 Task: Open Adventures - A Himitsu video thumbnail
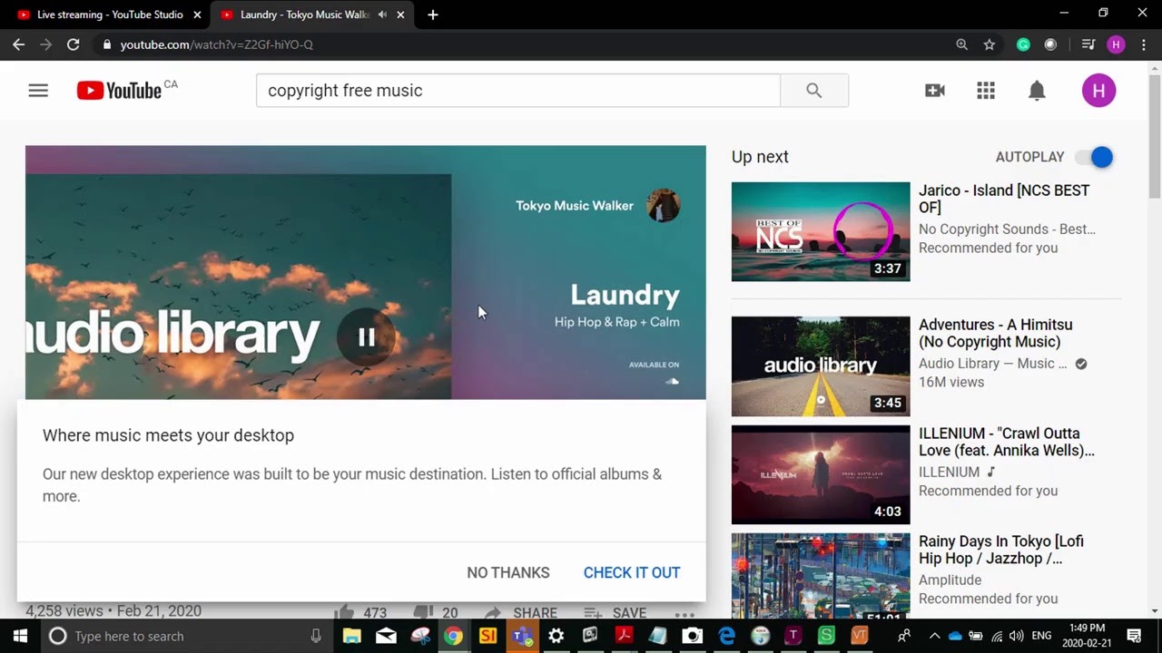(821, 366)
